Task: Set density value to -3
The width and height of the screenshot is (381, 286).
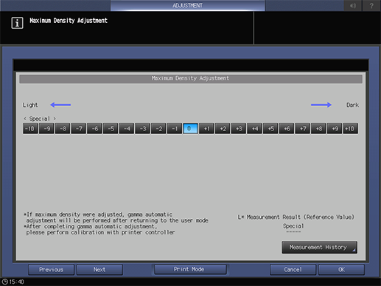Action: 142,128
